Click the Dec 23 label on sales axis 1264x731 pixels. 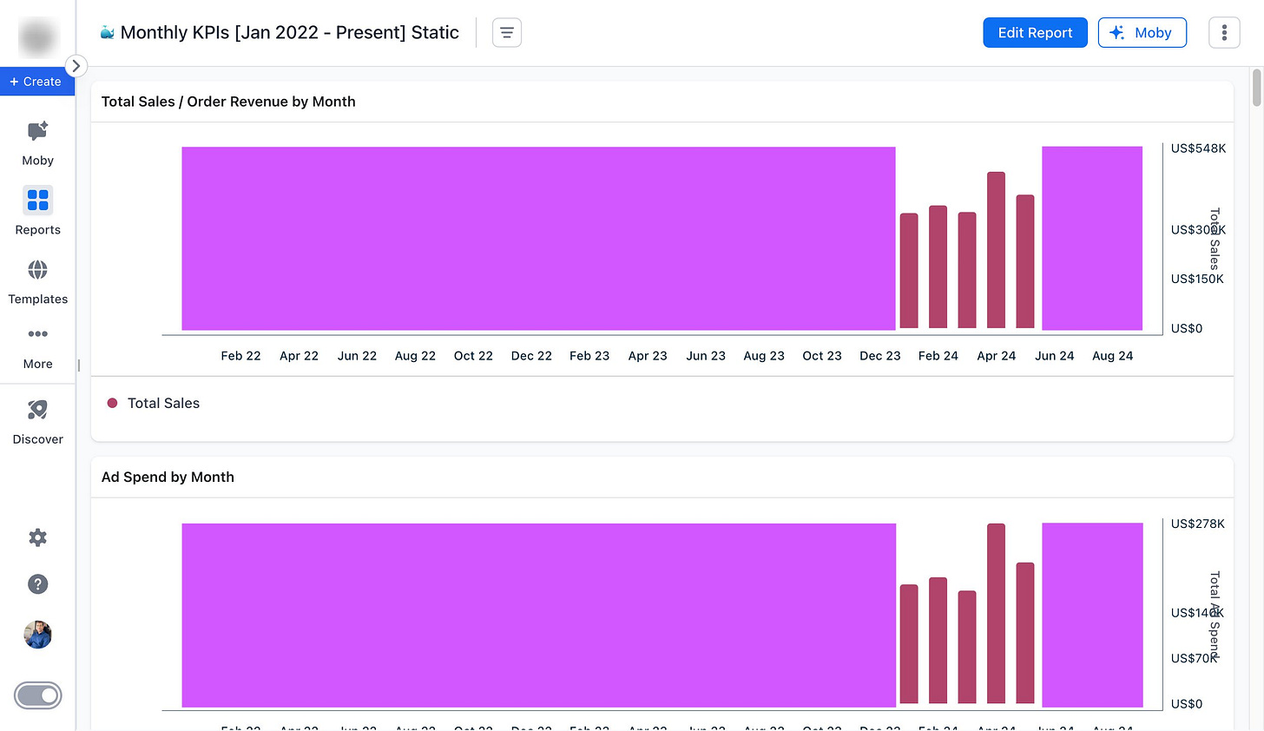(879, 356)
